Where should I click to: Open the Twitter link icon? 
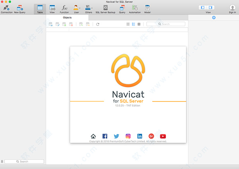point(116,136)
